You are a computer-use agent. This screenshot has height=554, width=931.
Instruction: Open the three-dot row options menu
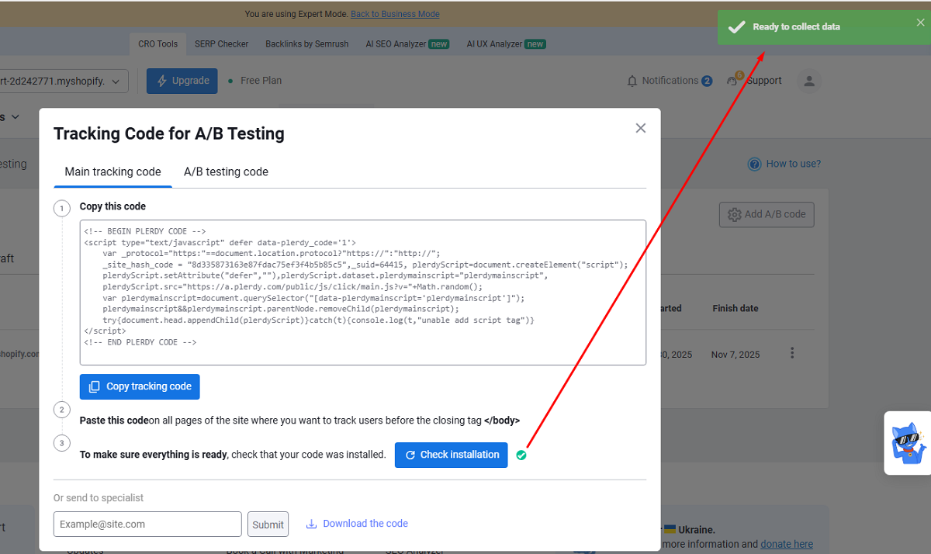tap(792, 353)
